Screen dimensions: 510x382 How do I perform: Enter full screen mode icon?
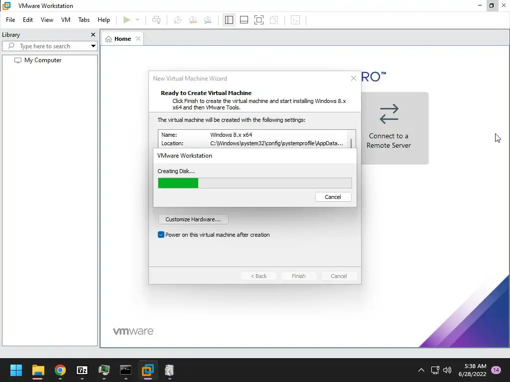[259, 20]
